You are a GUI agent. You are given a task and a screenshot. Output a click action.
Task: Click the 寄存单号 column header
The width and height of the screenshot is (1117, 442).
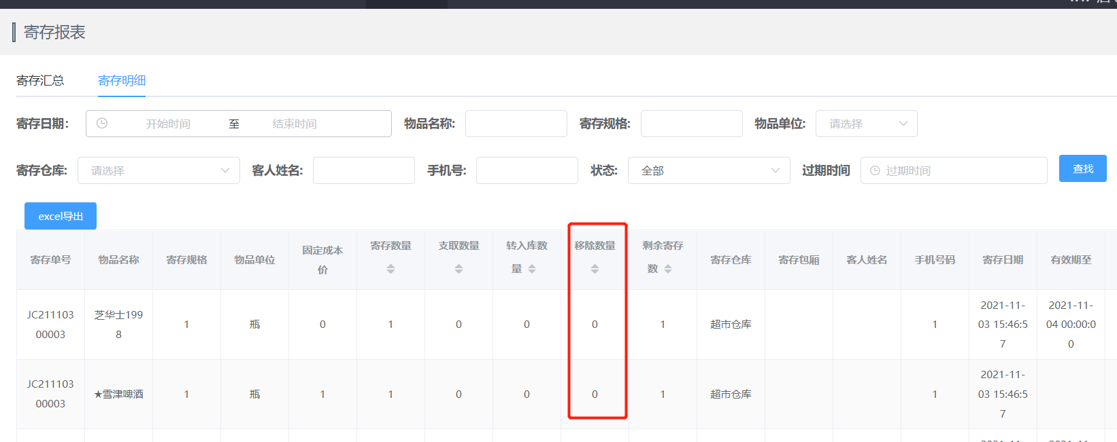50,259
